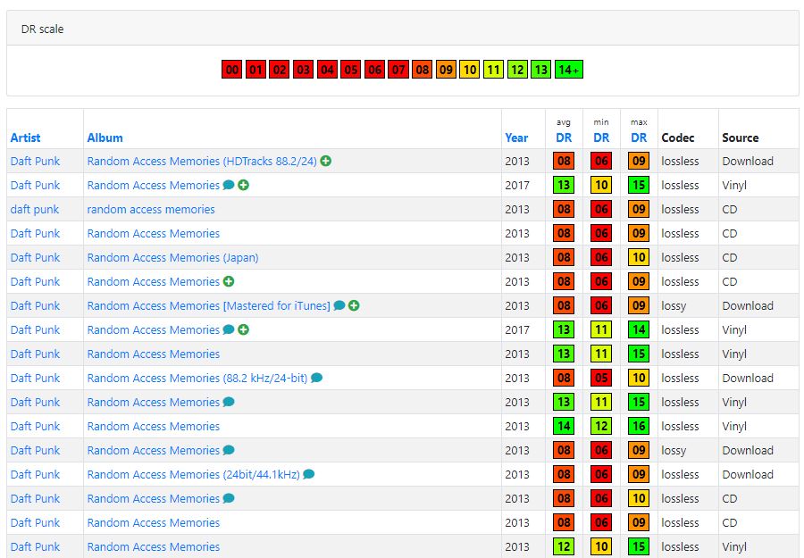
Task: Open the lowercase 'daft punk' artist link
Action: 34,209
